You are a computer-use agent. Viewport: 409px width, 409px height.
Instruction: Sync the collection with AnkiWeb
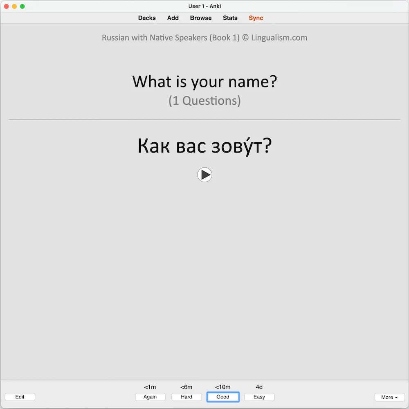pos(256,18)
